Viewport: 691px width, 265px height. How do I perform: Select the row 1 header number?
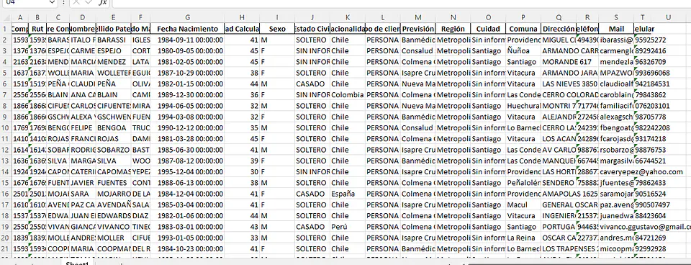click(5, 29)
